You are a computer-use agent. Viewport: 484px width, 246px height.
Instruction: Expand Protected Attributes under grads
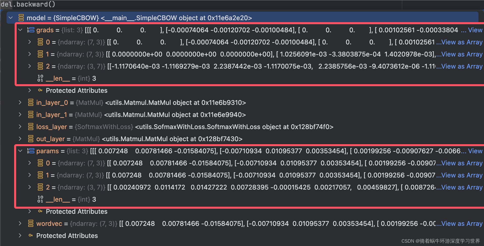pos(29,90)
